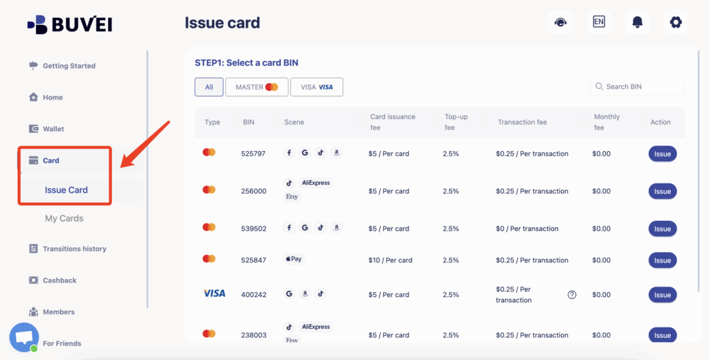Click the BUVEI logo
The image size is (709, 360).
pyautogui.click(x=69, y=24)
